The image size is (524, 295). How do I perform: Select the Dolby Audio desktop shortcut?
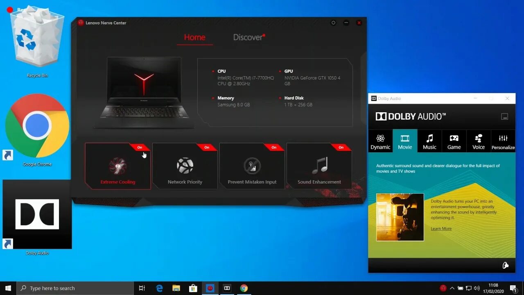click(x=37, y=218)
